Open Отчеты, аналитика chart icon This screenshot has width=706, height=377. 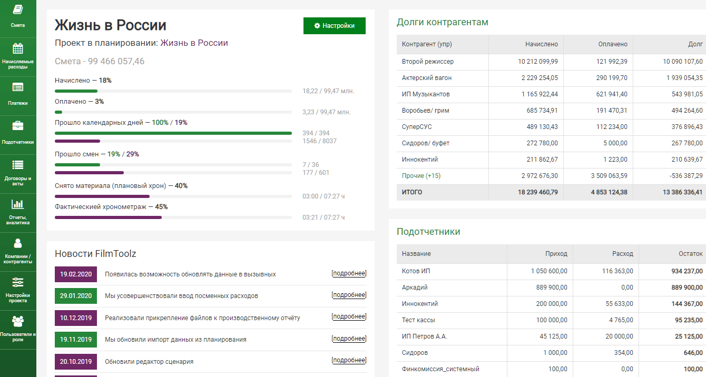(x=18, y=204)
